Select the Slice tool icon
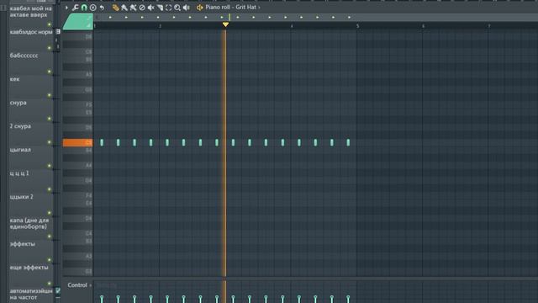This screenshot has width=538, height=303. pyautogui.click(x=160, y=8)
